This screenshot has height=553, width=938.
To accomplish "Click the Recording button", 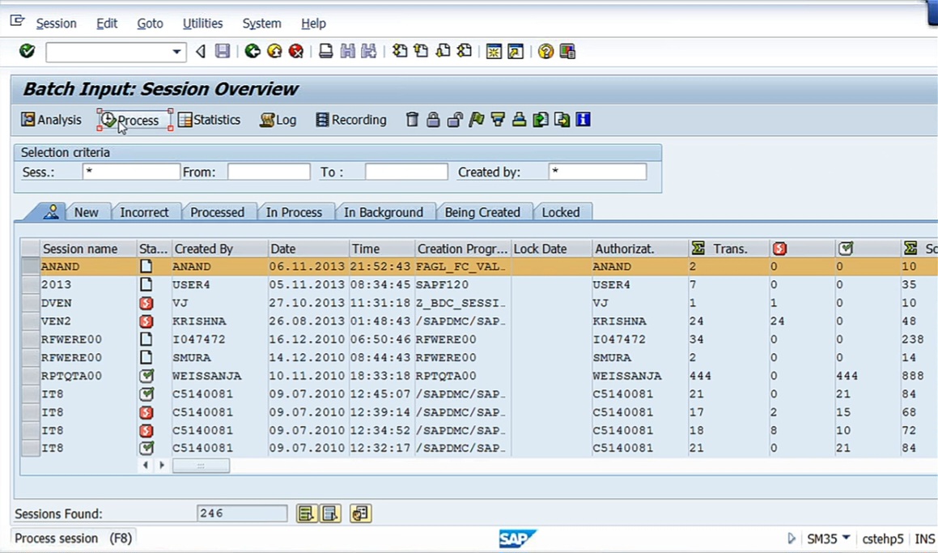I will tap(351, 120).
